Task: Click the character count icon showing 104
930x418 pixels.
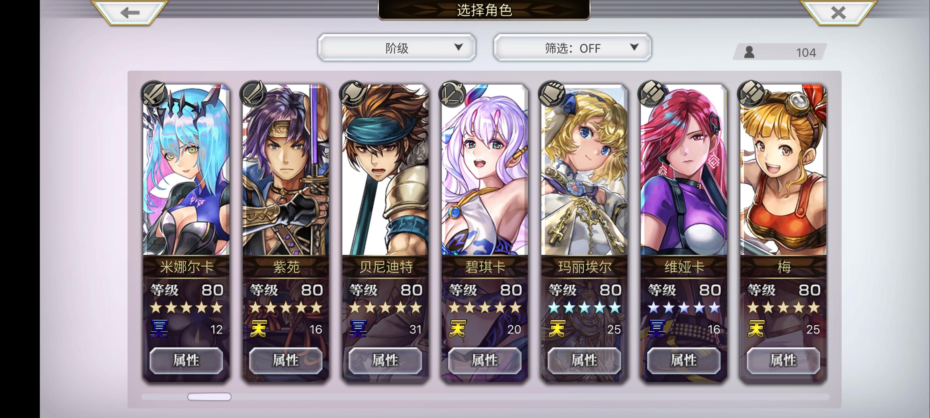Action: [749, 52]
